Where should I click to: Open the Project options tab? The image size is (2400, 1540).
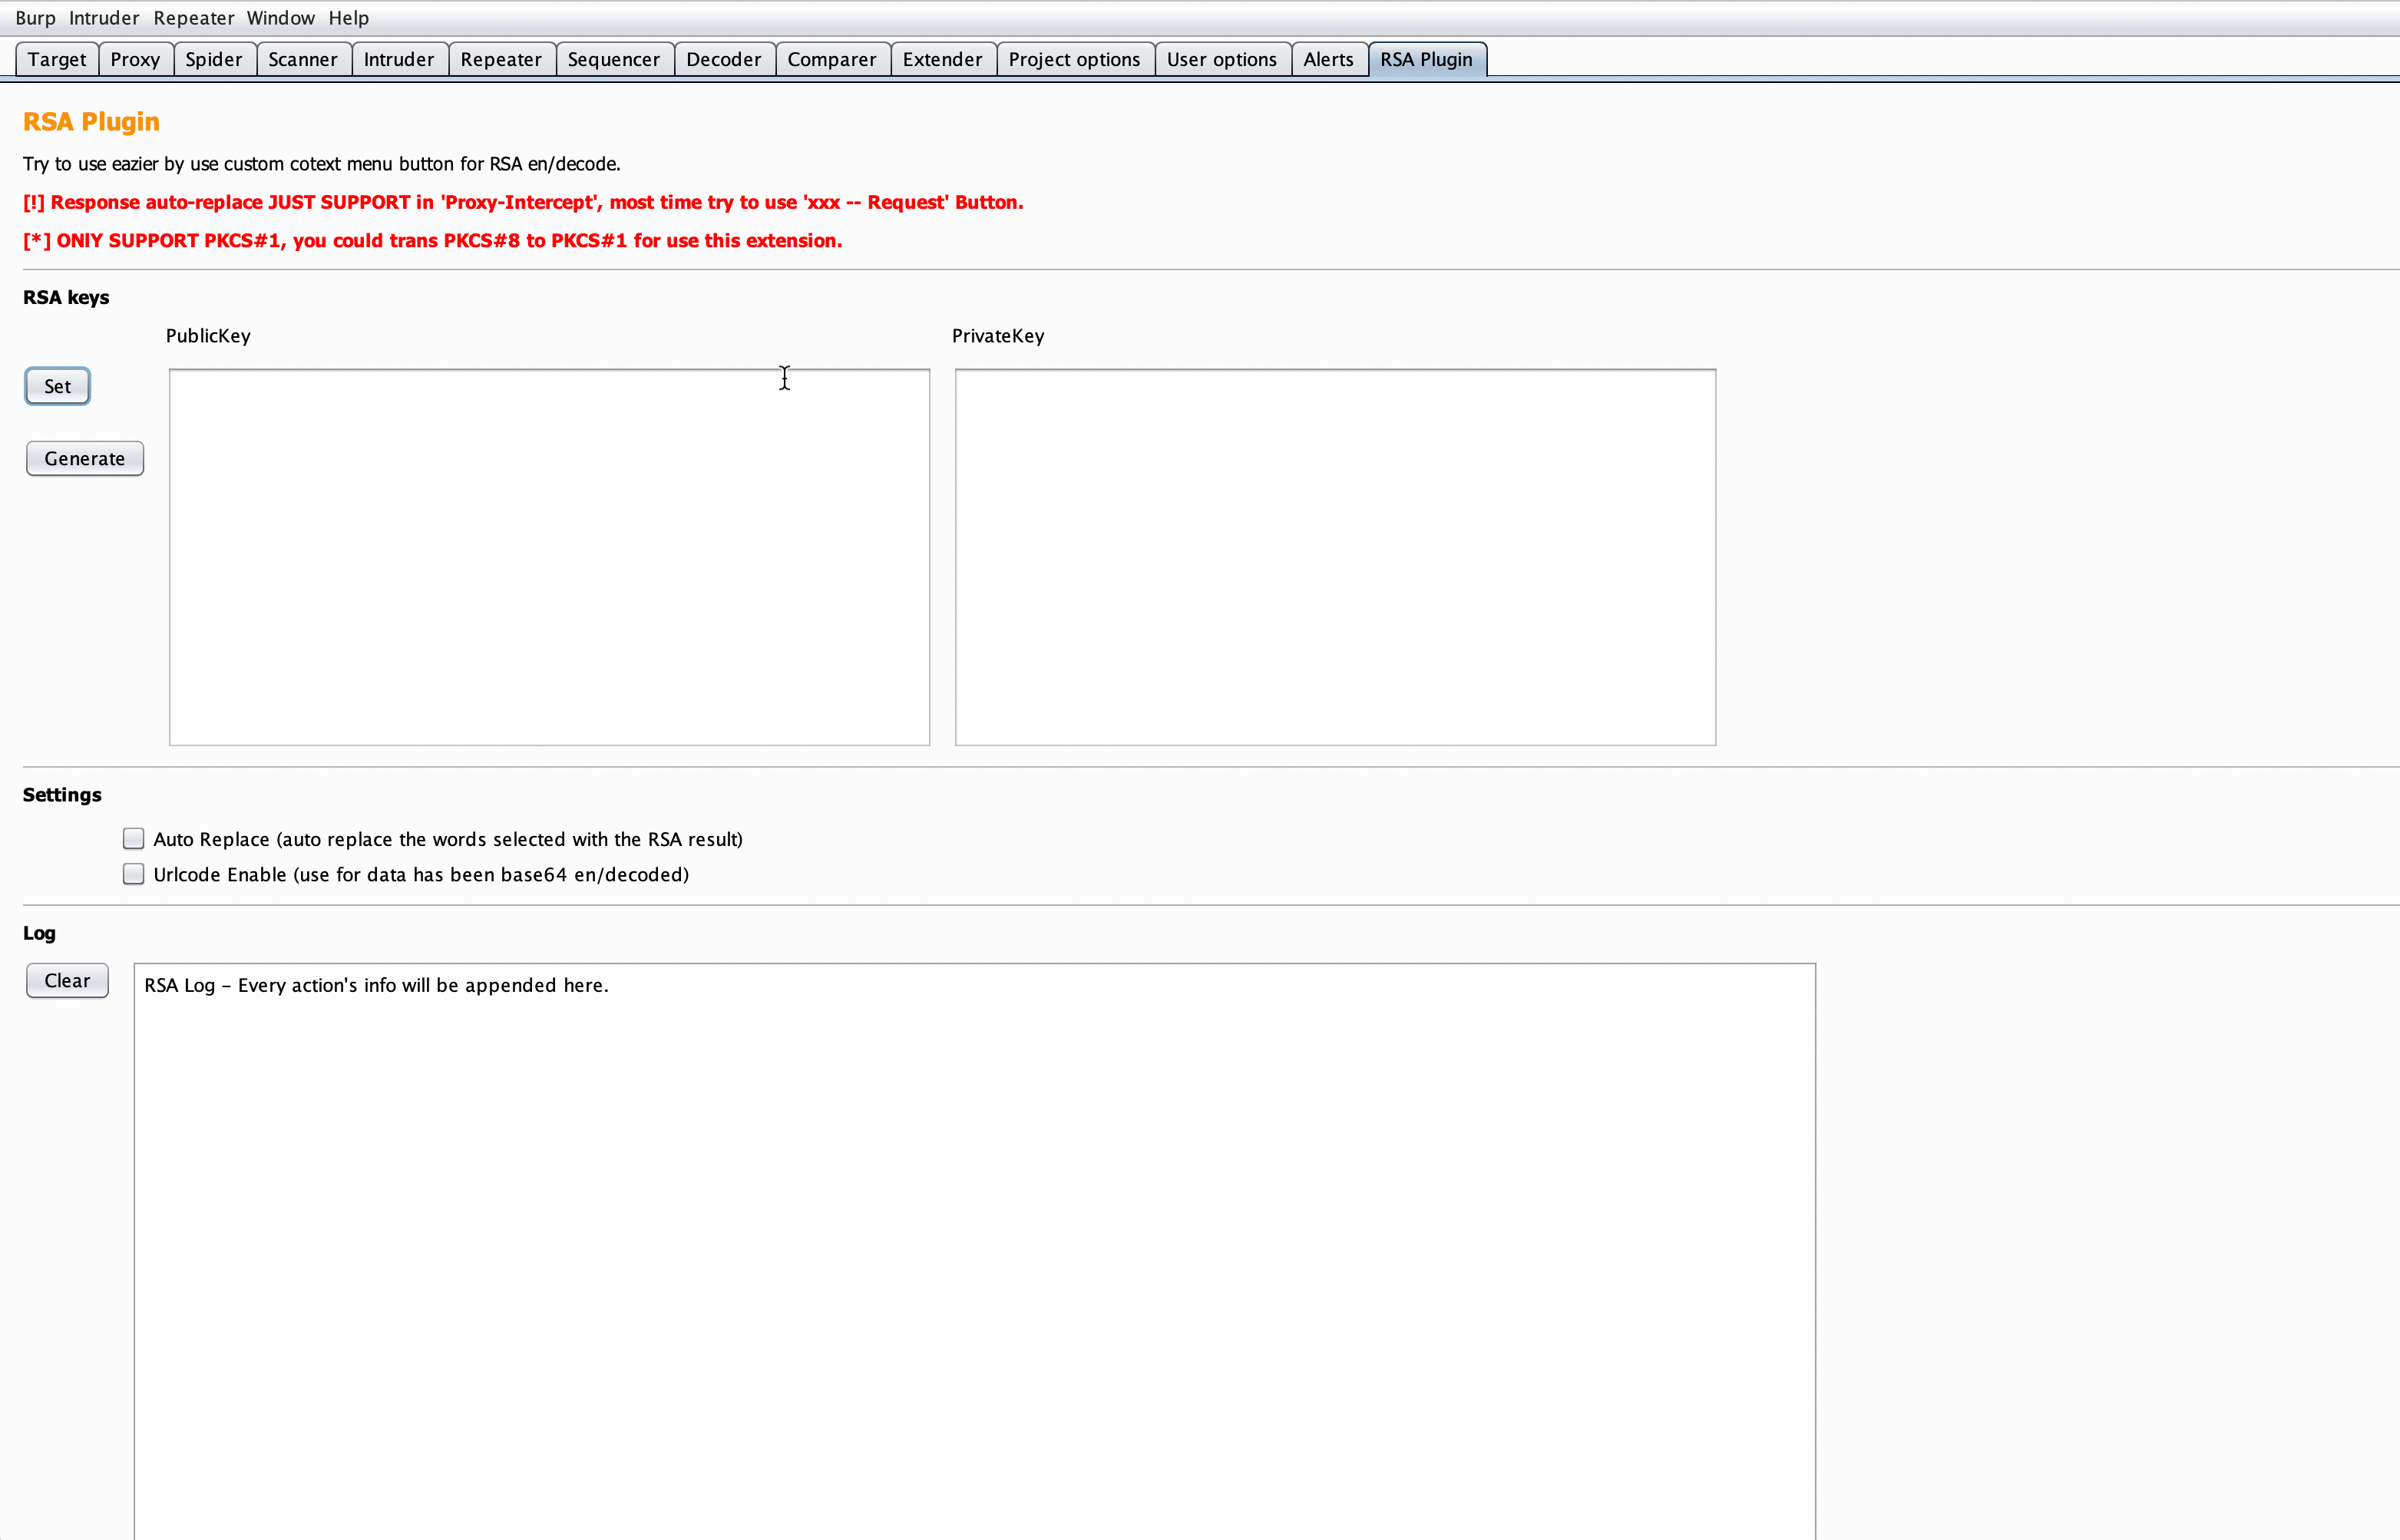pyautogui.click(x=1074, y=59)
